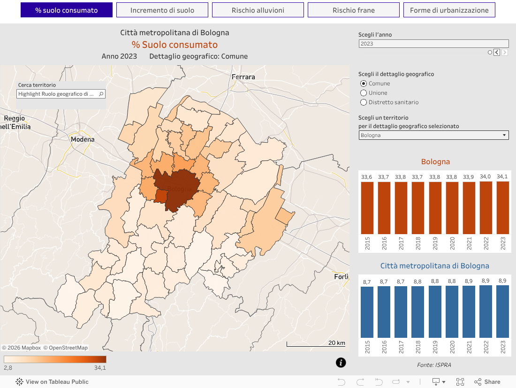Select the Comune radio button
516x388 pixels.
(364, 84)
